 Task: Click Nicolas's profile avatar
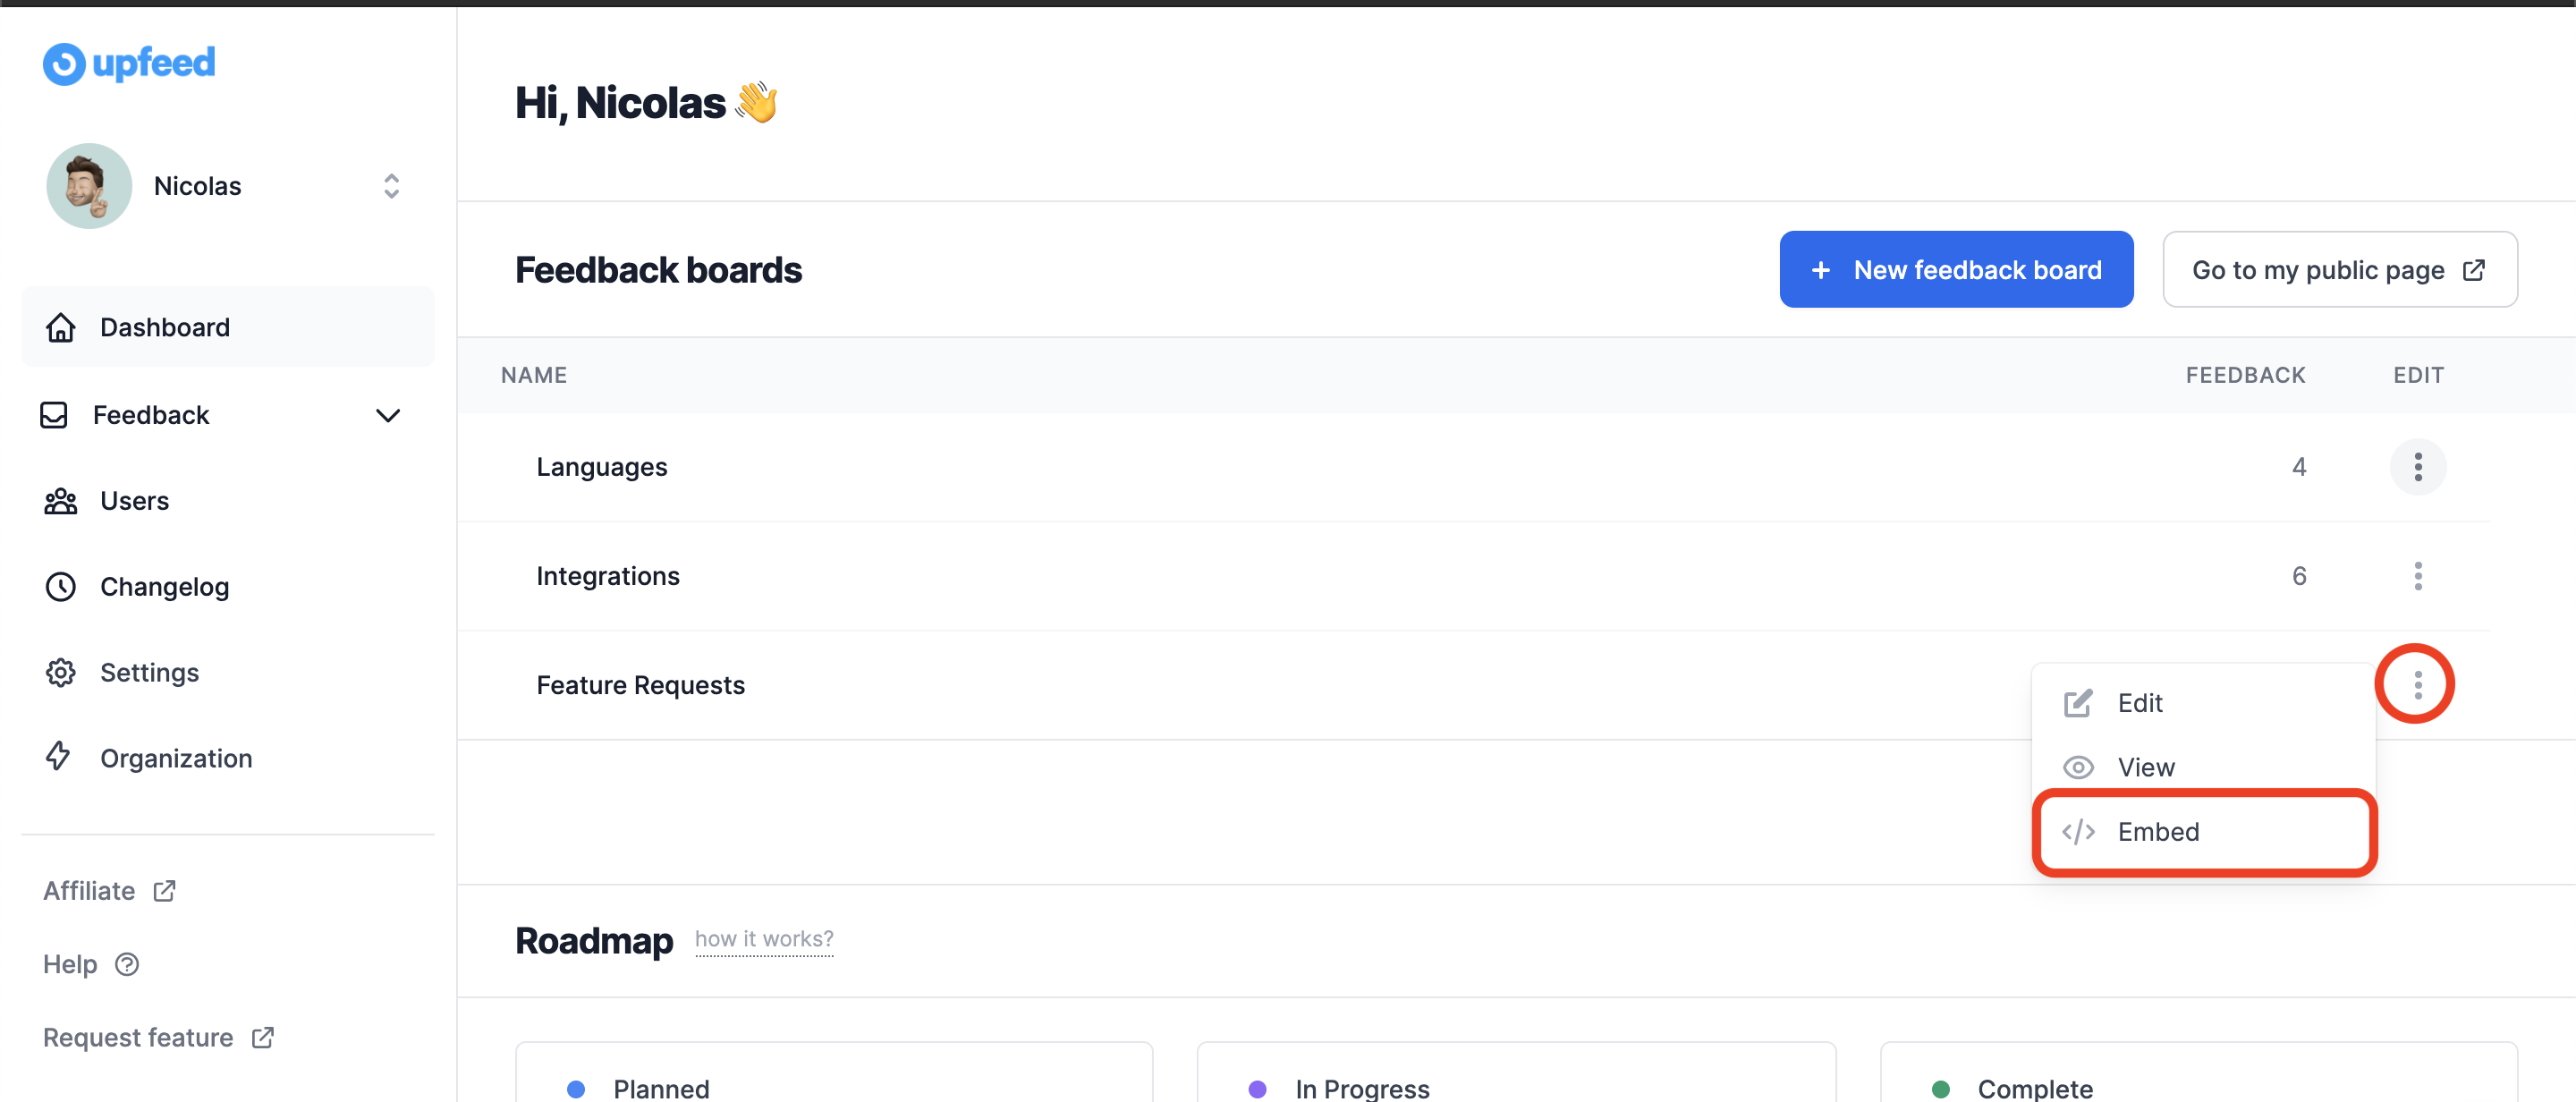click(x=89, y=186)
